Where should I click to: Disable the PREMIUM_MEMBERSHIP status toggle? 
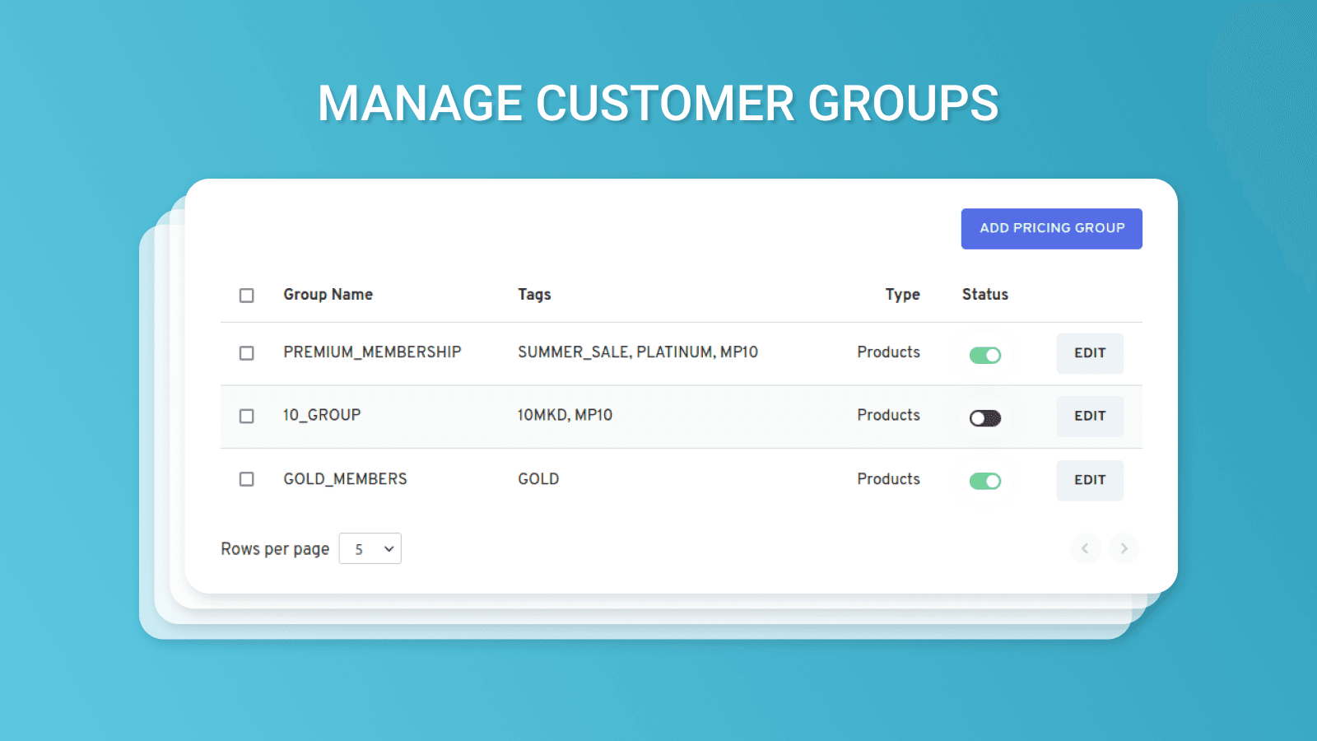pyautogui.click(x=985, y=354)
